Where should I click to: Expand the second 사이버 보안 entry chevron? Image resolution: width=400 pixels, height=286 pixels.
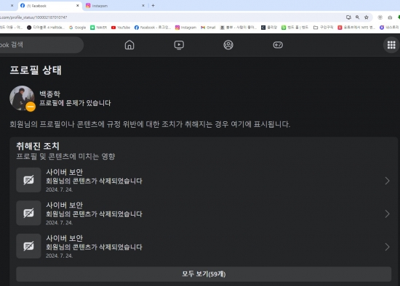click(387, 214)
